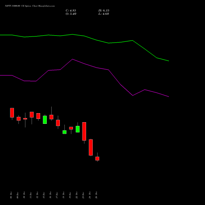Click the red candlestick for 08 Dec
The width and height of the screenshot is (205, 205).
click(12, 113)
